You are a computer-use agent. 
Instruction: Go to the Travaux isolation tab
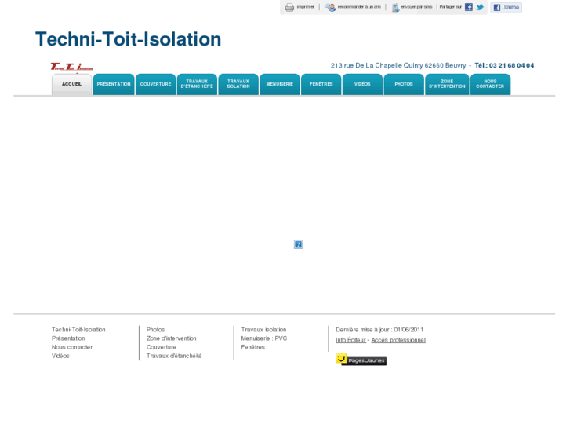(x=238, y=85)
